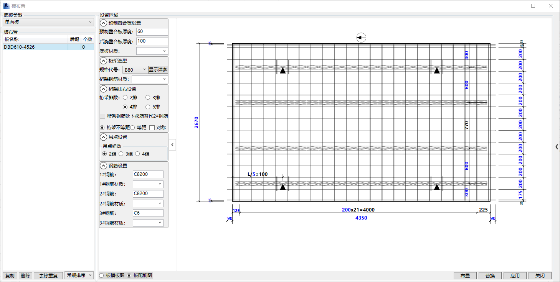Click the 1#钢筋 input field
Screen dimensions: 560x282
148,174
